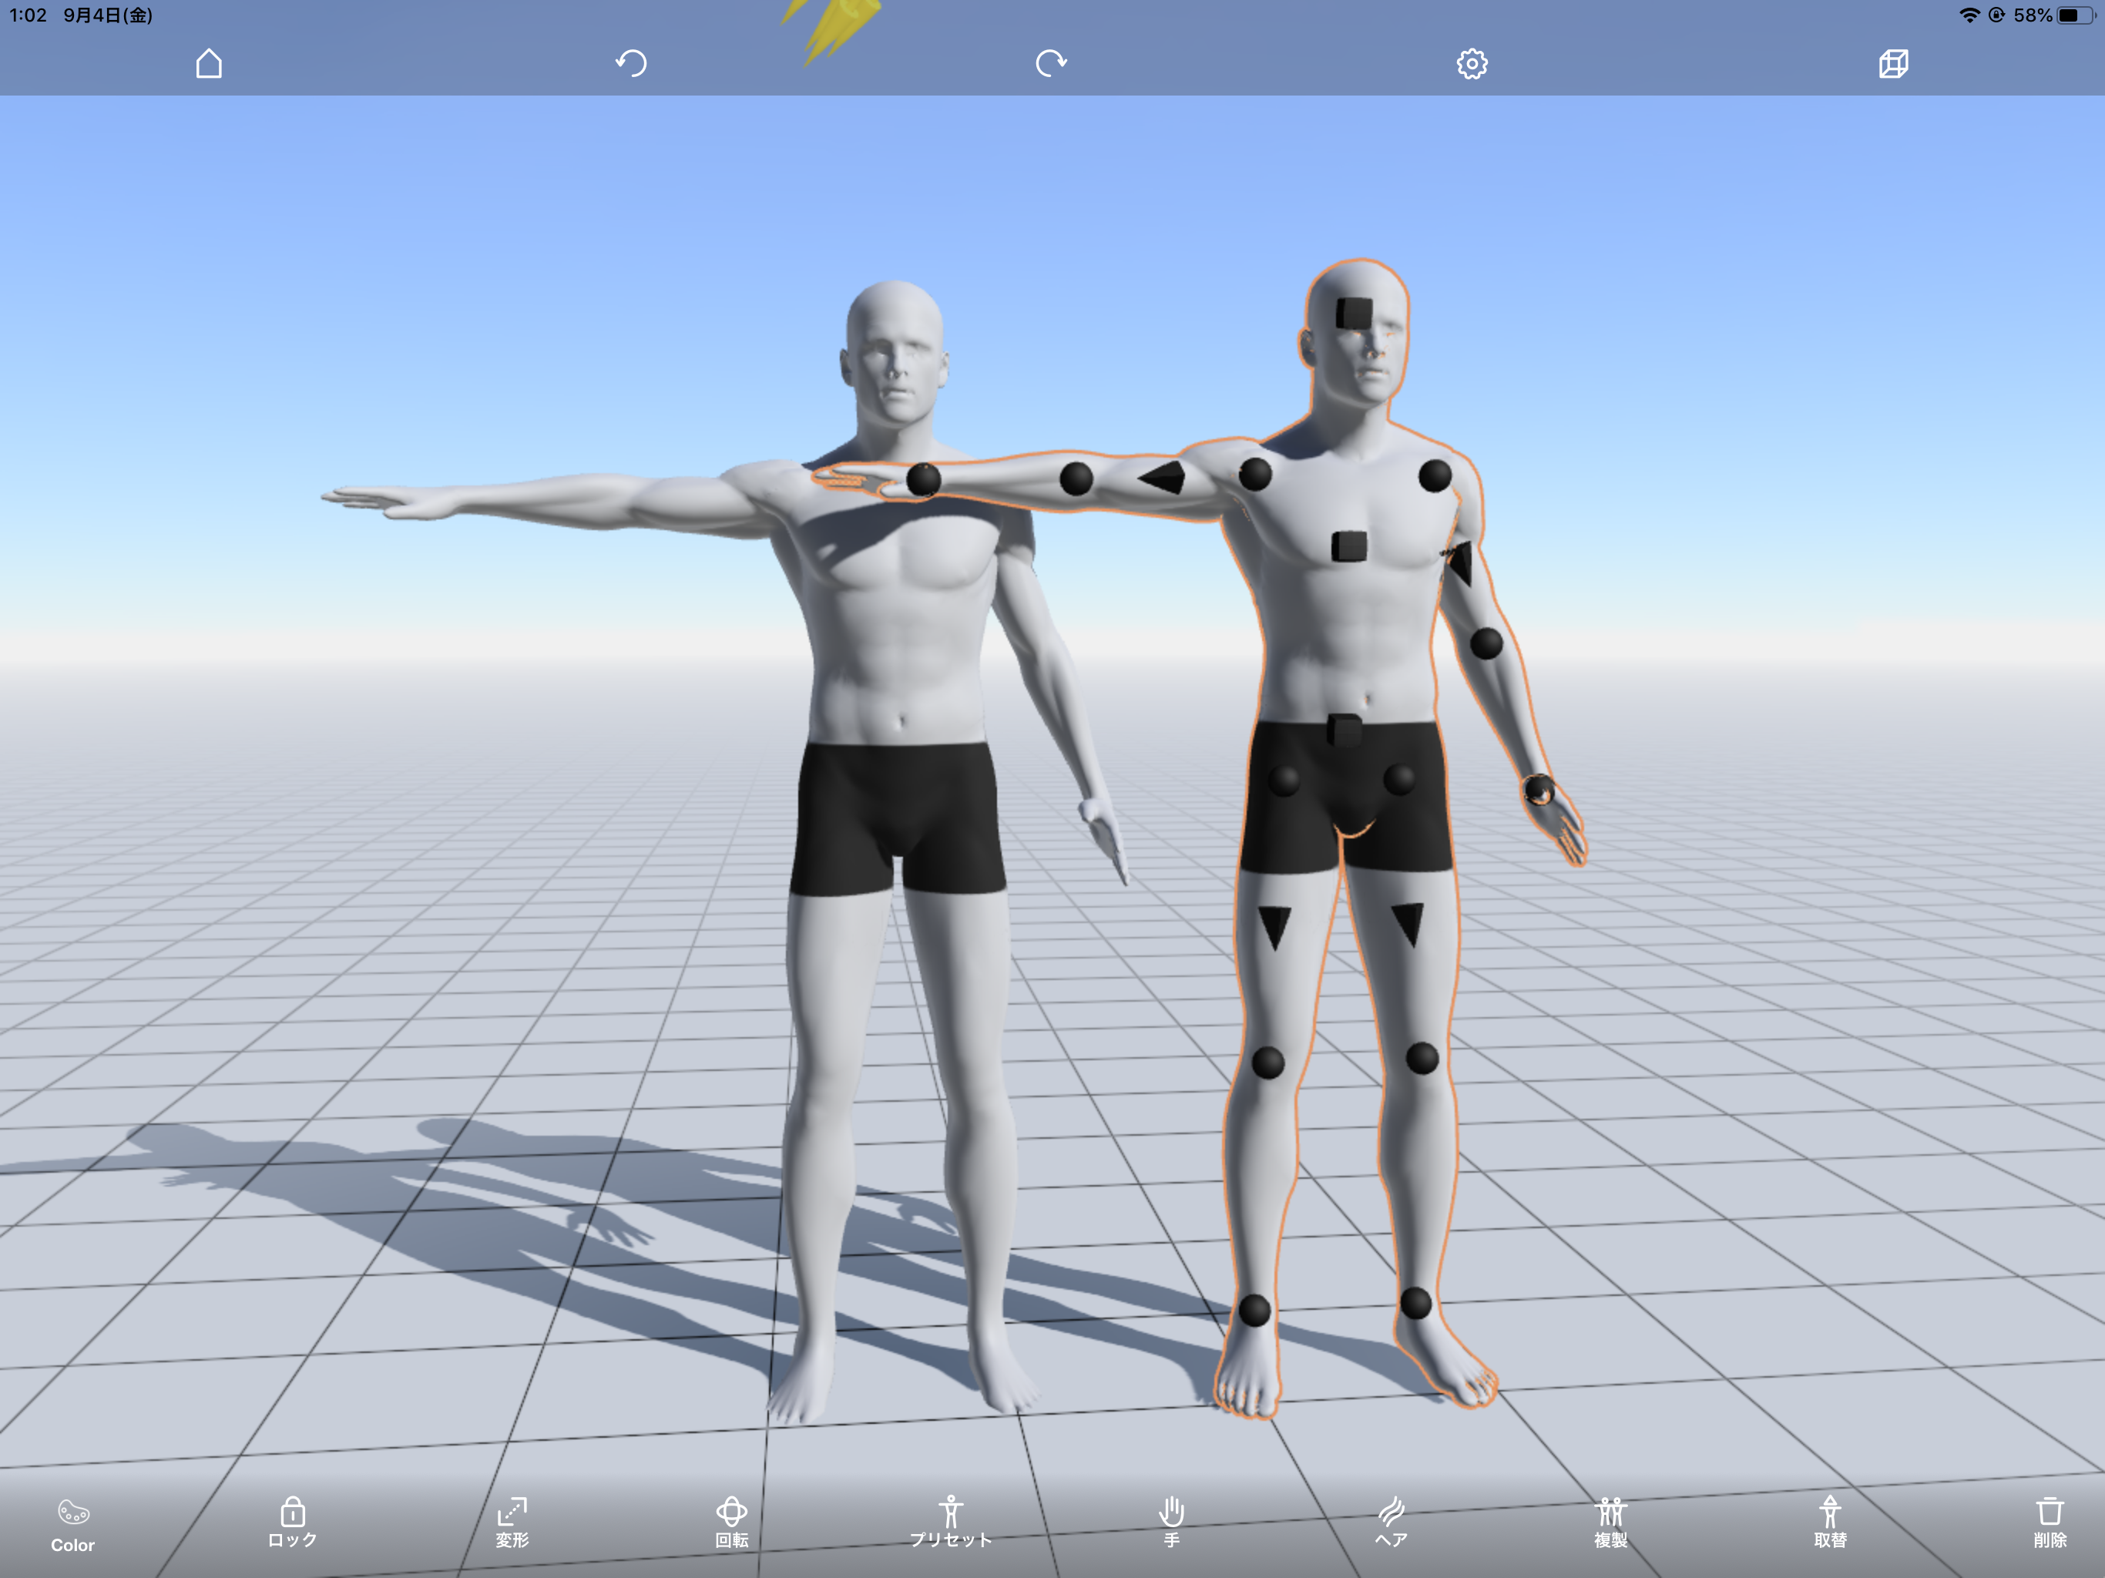This screenshot has width=2105, height=1578.
Task: Open the ヘア hair options
Action: (1392, 1522)
